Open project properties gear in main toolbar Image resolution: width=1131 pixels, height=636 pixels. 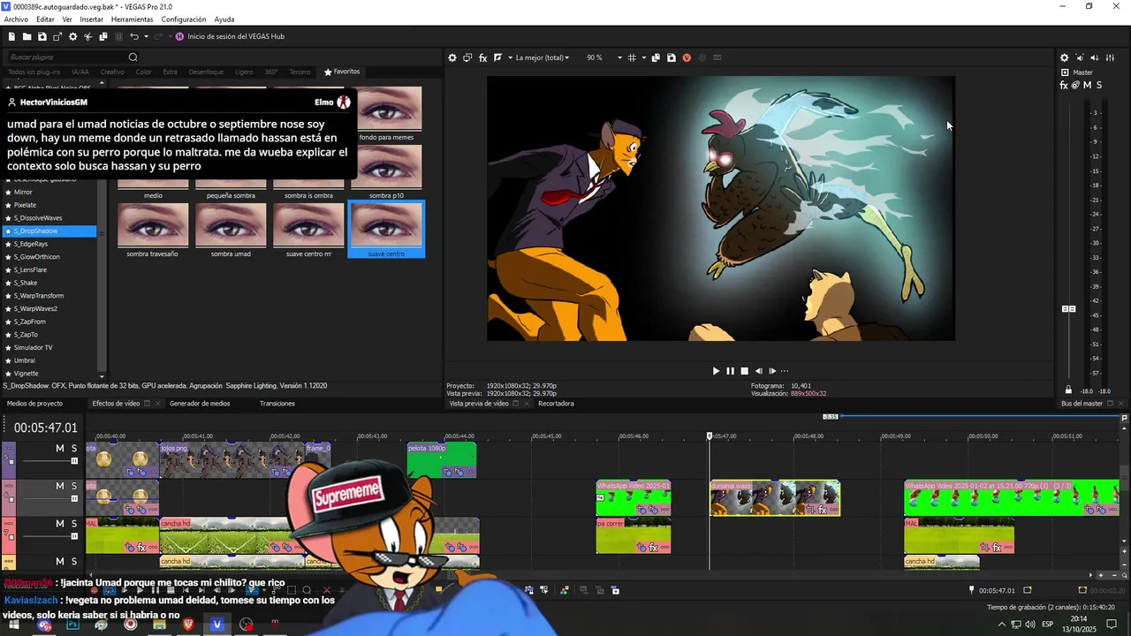point(72,36)
